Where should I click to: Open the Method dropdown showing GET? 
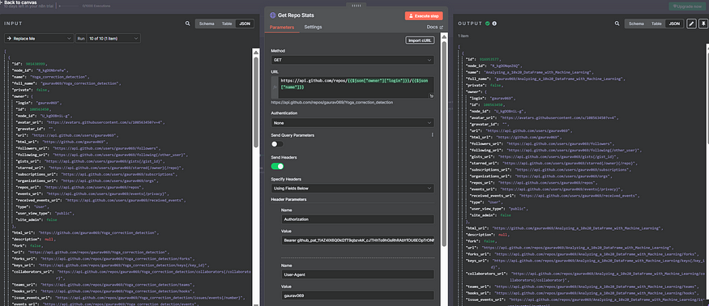click(352, 60)
